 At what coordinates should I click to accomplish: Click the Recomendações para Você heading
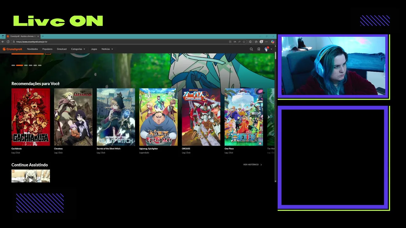pos(36,84)
